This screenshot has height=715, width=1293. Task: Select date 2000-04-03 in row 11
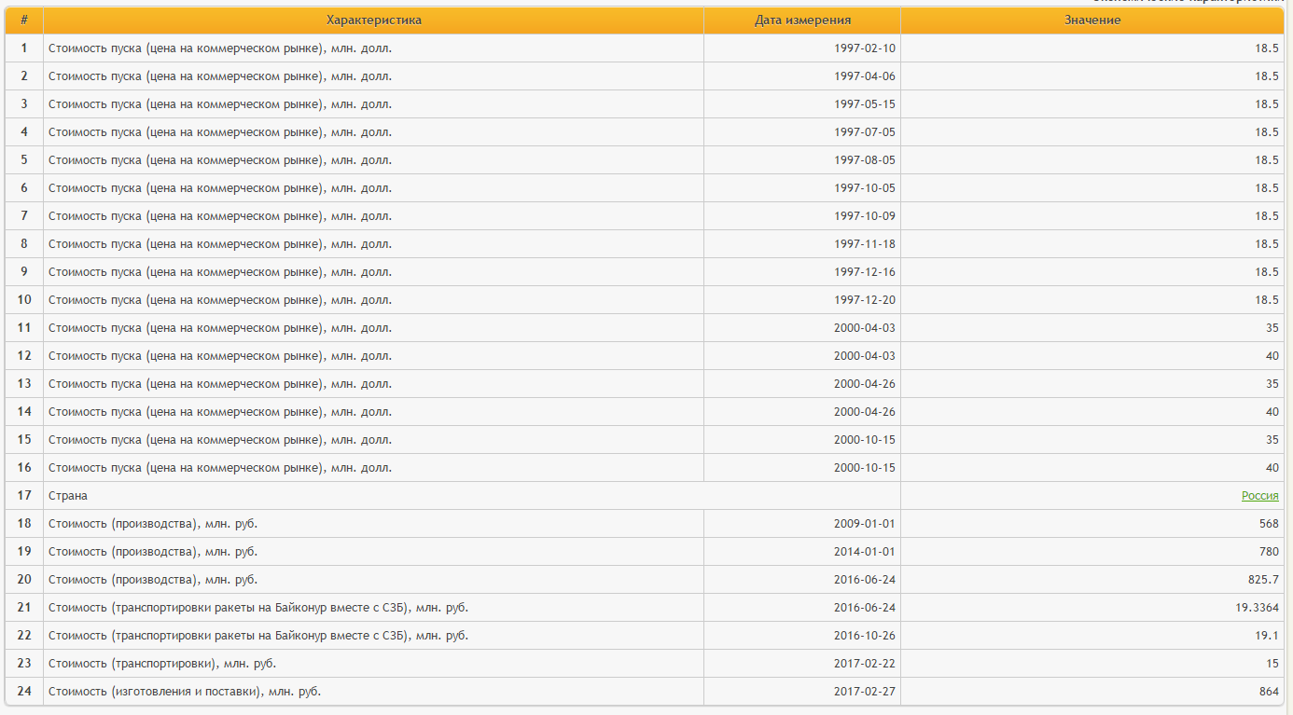point(865,328)
